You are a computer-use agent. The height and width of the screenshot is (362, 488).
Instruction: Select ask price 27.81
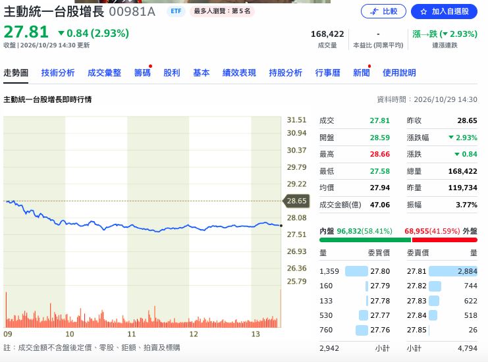pyautogui.click(x=416, y=271)
